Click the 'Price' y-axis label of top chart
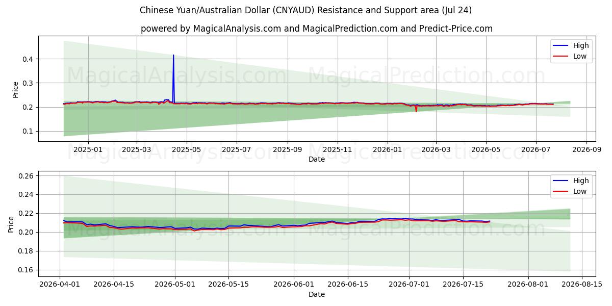612x306 pixels. [x=15, y=89]
